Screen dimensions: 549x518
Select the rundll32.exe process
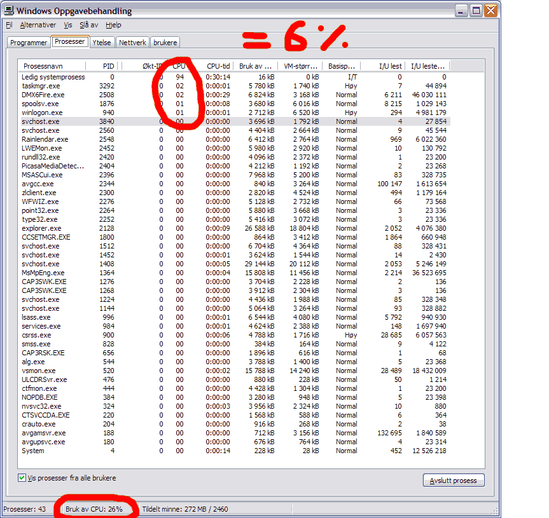(x=234, y=157)
